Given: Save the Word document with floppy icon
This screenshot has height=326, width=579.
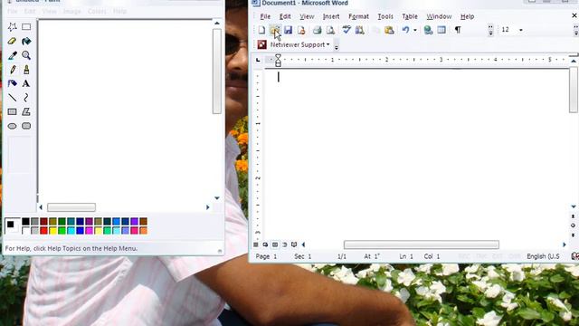Looking at the screenshot, I should 288,30.
